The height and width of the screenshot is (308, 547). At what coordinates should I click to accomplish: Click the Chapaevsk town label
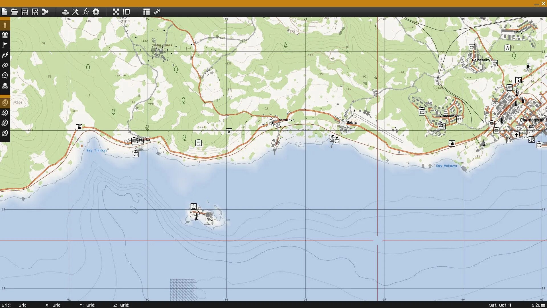448,116
